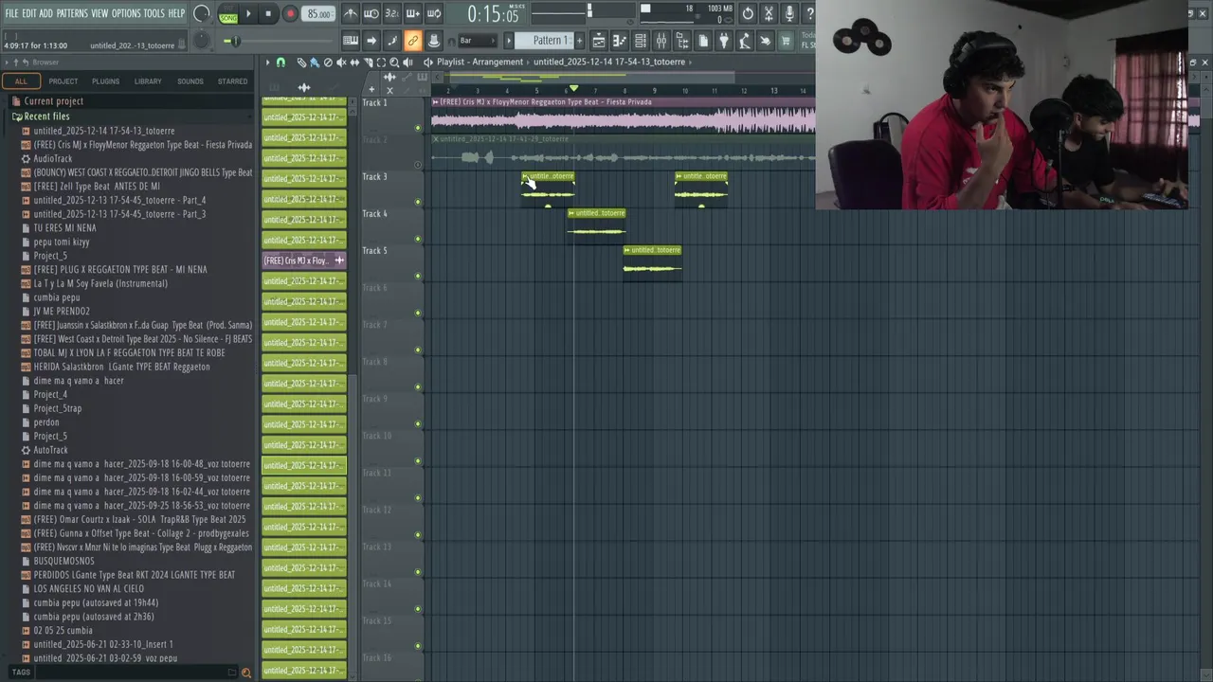Toggle overdub blend recording icon
1213x682 pixels.
click(x=413, y=13)
